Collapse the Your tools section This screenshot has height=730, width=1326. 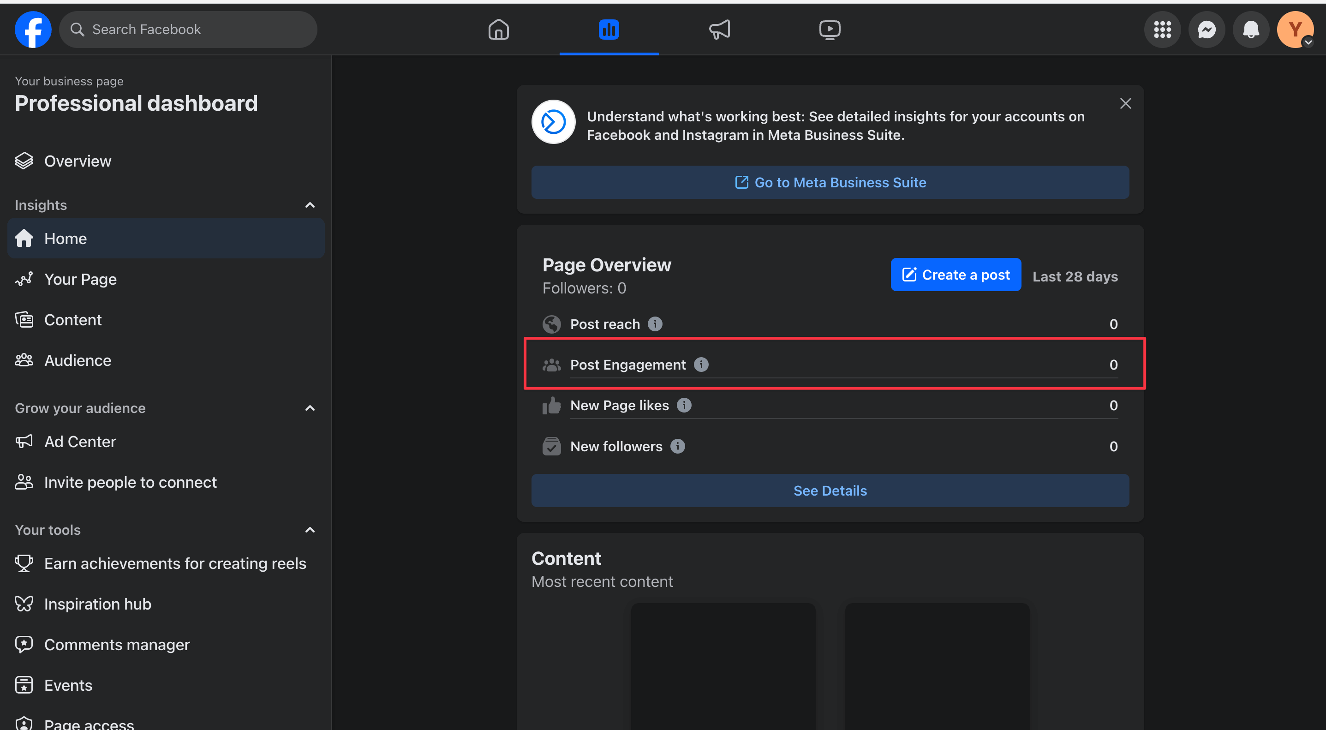pos(310,530)
